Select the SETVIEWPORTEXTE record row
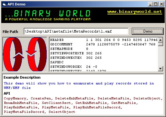Viewport: 166px width, 117px height. point(104,53)
